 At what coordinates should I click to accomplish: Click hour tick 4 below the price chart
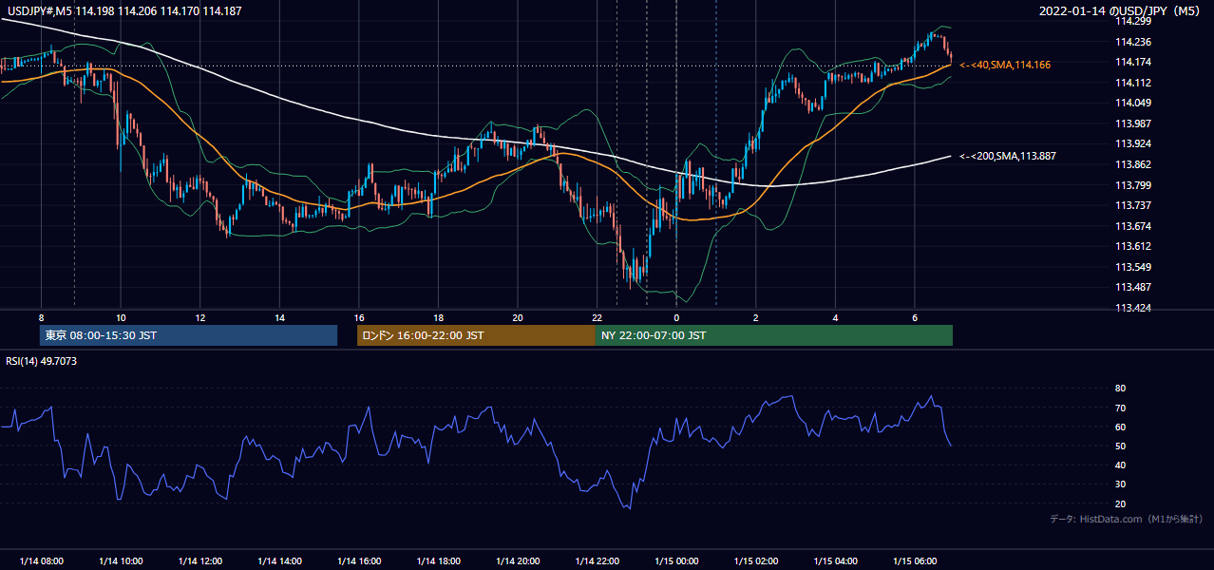[835, 316]
